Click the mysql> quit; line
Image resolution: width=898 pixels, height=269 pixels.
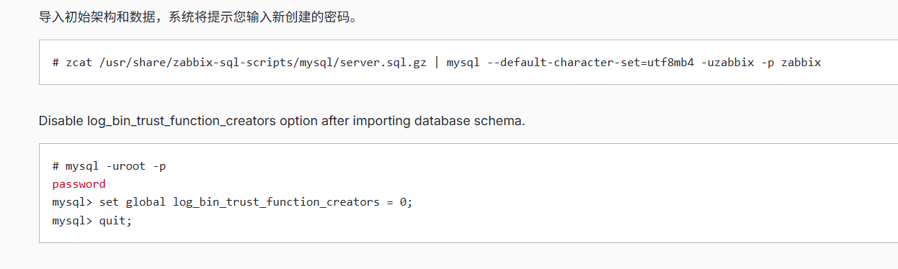point(92,220)
